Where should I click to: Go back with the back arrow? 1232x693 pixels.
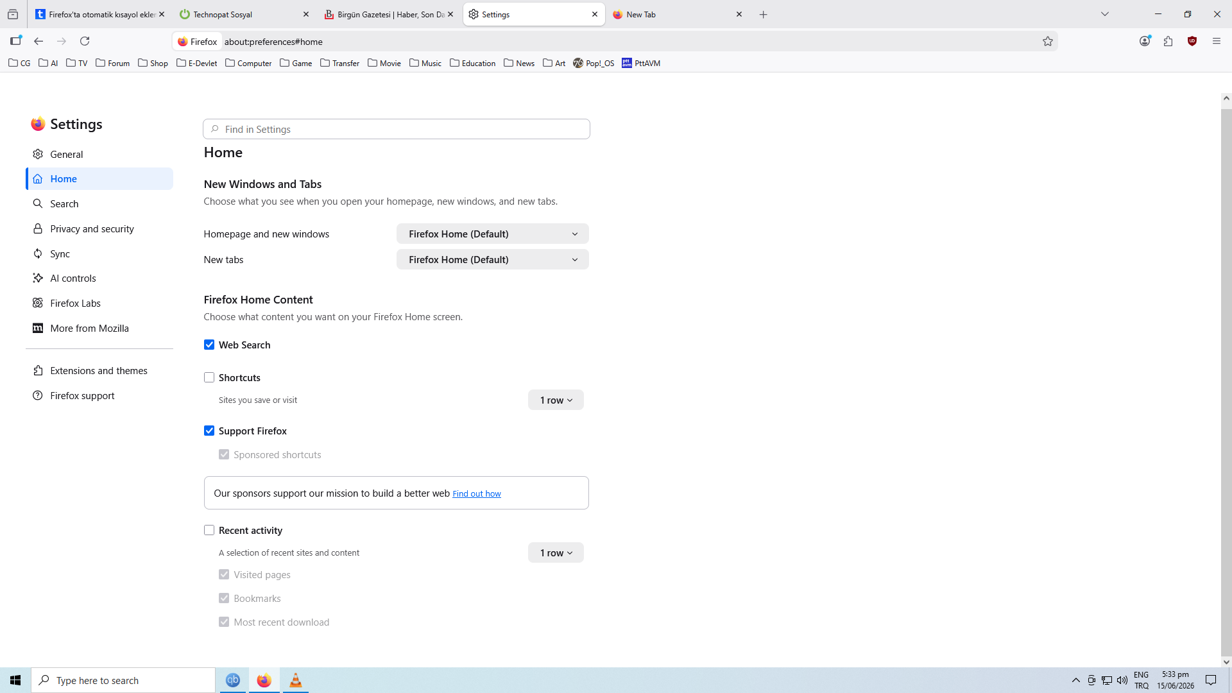(x=38, y=41)
